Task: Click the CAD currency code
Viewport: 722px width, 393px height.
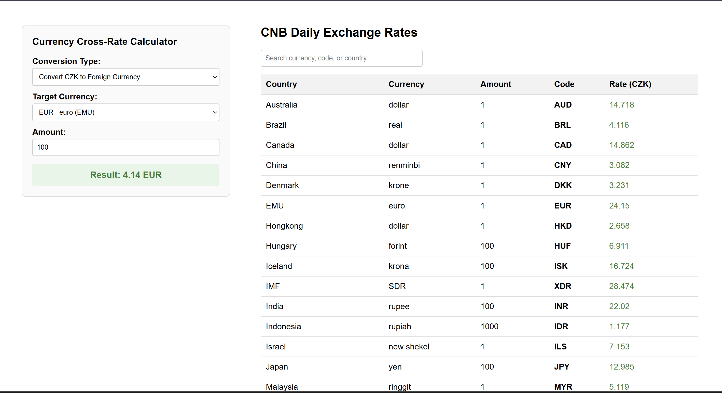Action: [563, 145]
